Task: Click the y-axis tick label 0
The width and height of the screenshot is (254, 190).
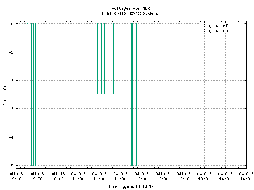Action: click(x=12, y=24)
